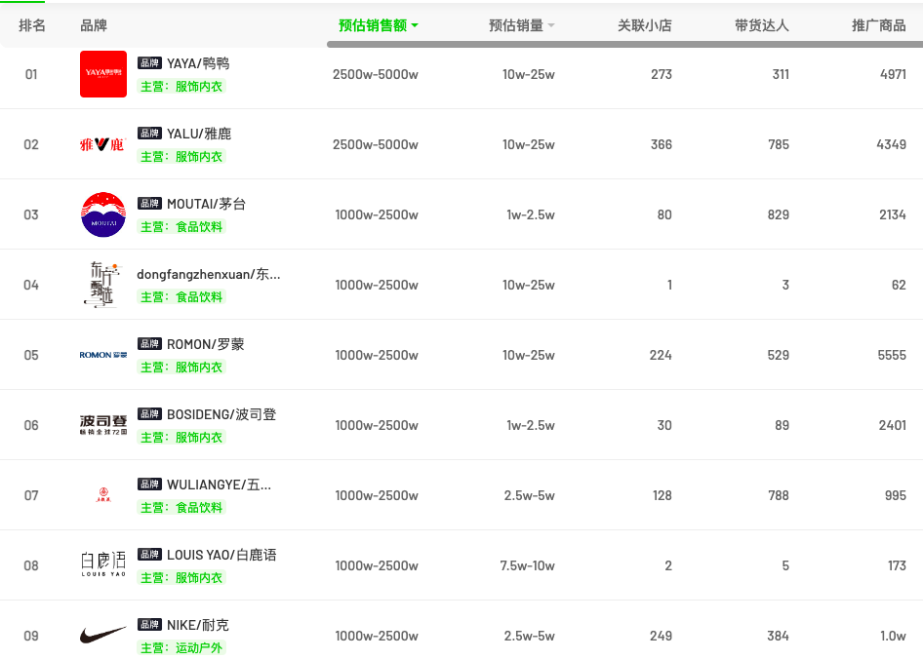Open WULIANGYE brand link
This screenshot has width=923, height=660.
pyautogui.click(x=219, y=485)
